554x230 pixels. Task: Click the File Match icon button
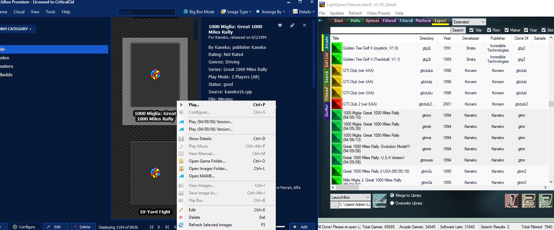pyautogui.click(x=380, y=201)
